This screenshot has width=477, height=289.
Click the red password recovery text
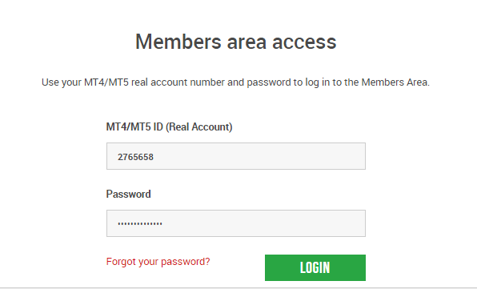pyautogui.click(x=158, y=262)
